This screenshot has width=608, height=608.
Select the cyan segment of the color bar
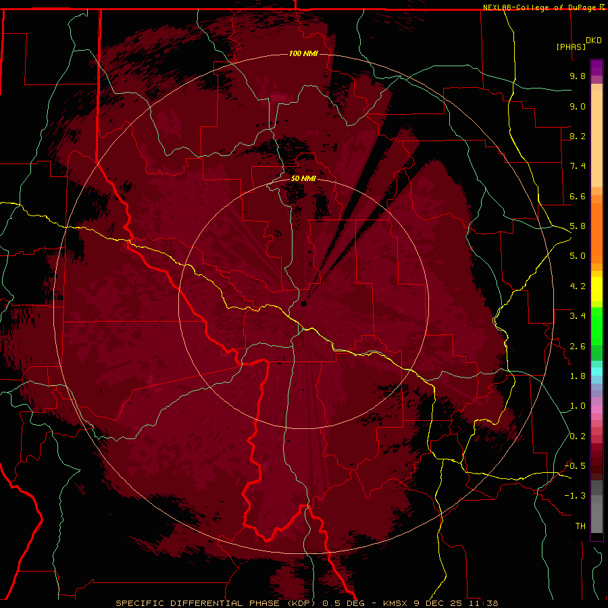pos(597,372)
